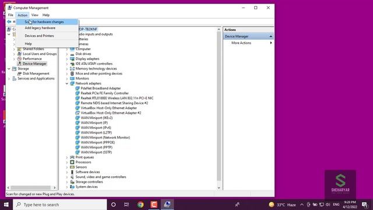Click the volume icon in system tray
373x210 pixels.
pos(328,205)
